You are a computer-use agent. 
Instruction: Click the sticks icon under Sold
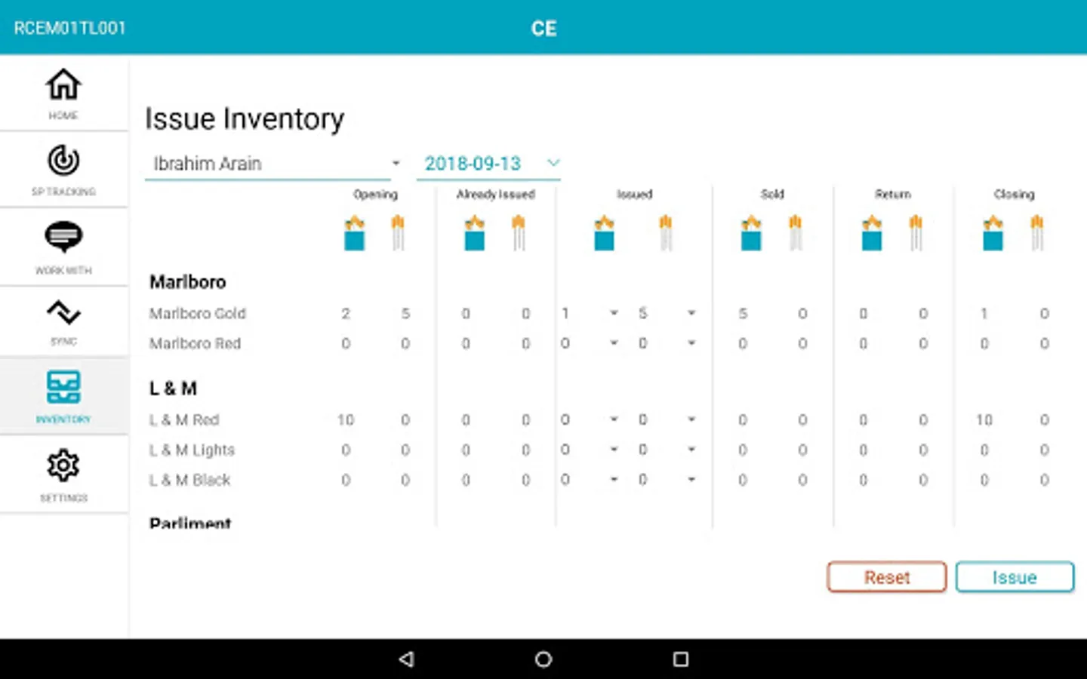pos(796,233)
